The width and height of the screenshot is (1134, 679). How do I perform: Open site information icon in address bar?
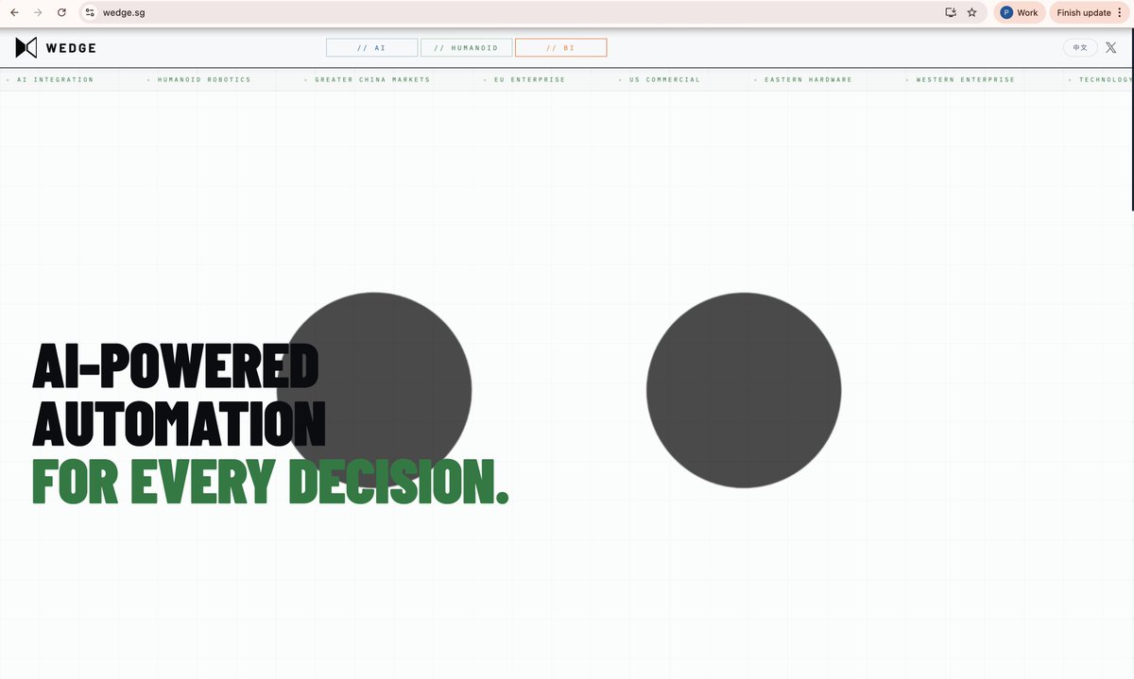[x=90, y=12]
